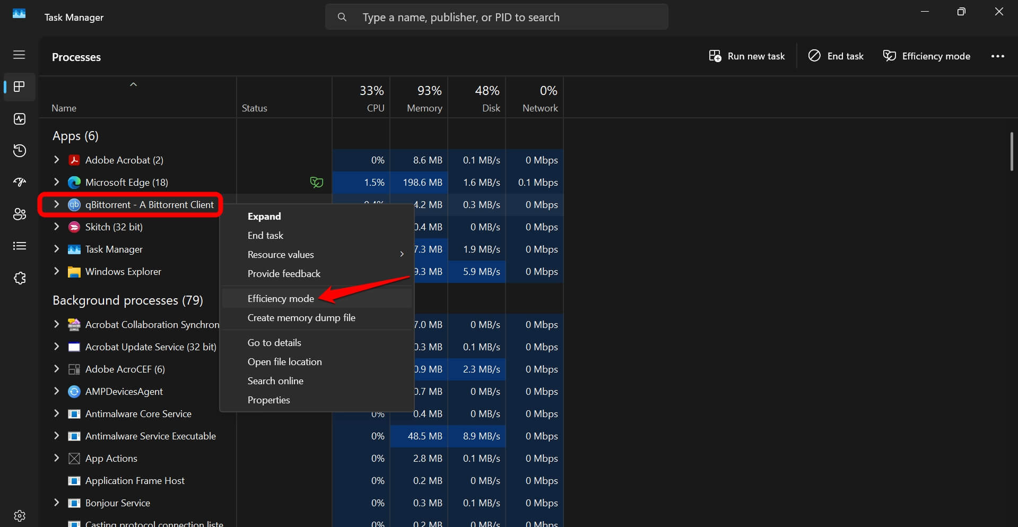The image size is (1018, 527).
Task: Click the qBittorrent app icon
Action: pyautogui.click(x=74, y=204)
